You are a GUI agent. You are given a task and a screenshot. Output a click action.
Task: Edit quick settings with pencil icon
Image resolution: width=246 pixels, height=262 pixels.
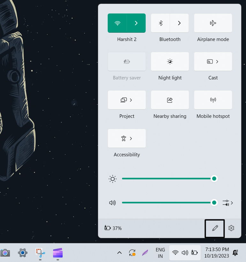coord(215,228)
